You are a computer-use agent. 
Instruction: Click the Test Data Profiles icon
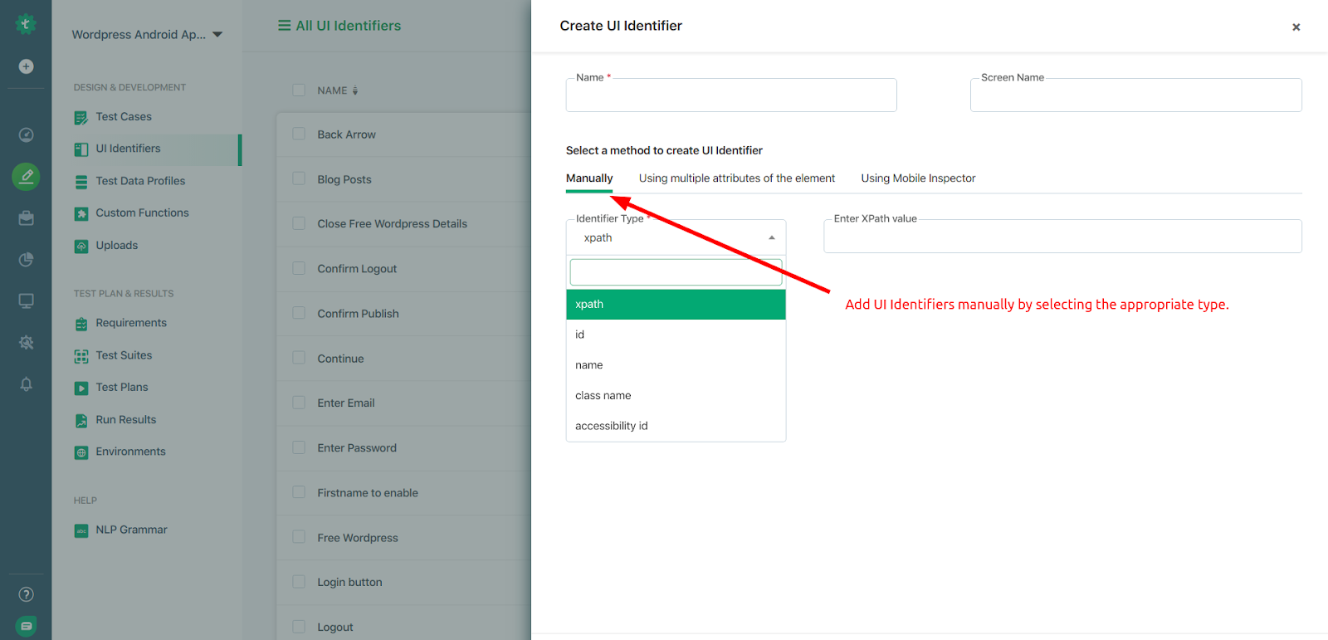click(81, 182)
